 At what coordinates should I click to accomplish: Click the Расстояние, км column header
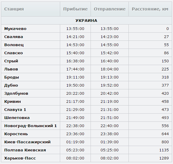tap(150, 9)
